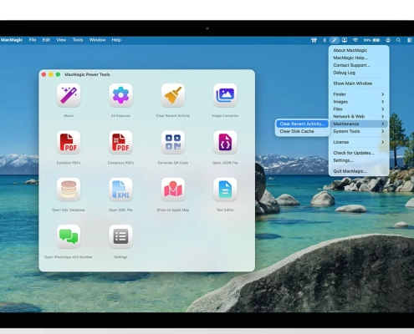The height and width of the screenshot is (334, 414).
Task: Expand the Images submenu
Action: tap(359, 102)
